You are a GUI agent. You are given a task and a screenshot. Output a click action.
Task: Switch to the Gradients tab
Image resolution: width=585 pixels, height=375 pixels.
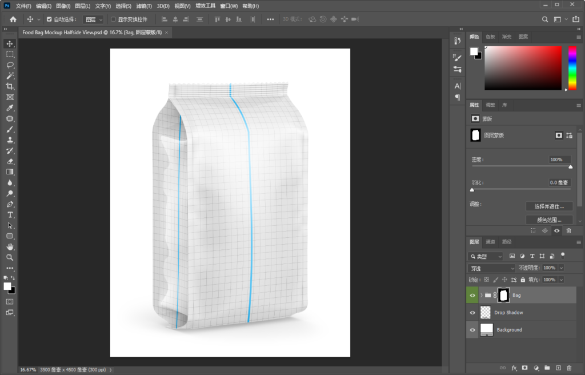[507, 37]
